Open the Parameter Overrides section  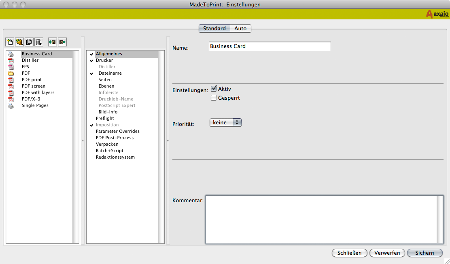[x=118, y=131]
